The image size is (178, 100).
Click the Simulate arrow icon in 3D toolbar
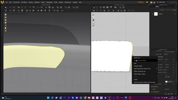tap(6, 7)
